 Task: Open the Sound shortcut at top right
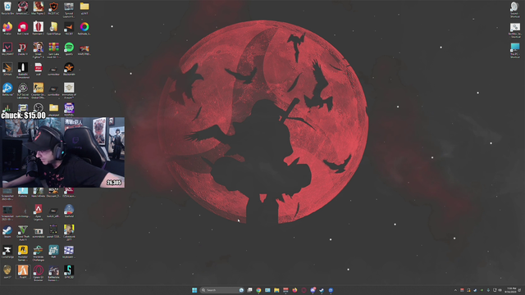click(x=514, y=9)
